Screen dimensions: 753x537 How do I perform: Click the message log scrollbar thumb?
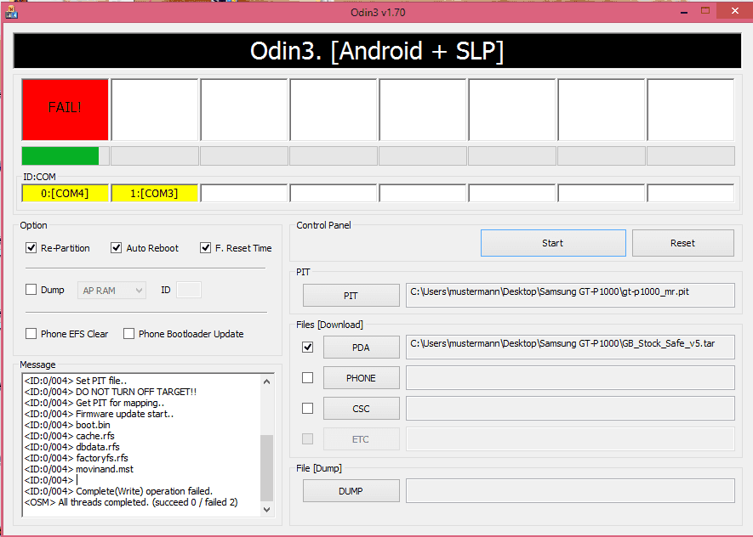pos(267,467)
